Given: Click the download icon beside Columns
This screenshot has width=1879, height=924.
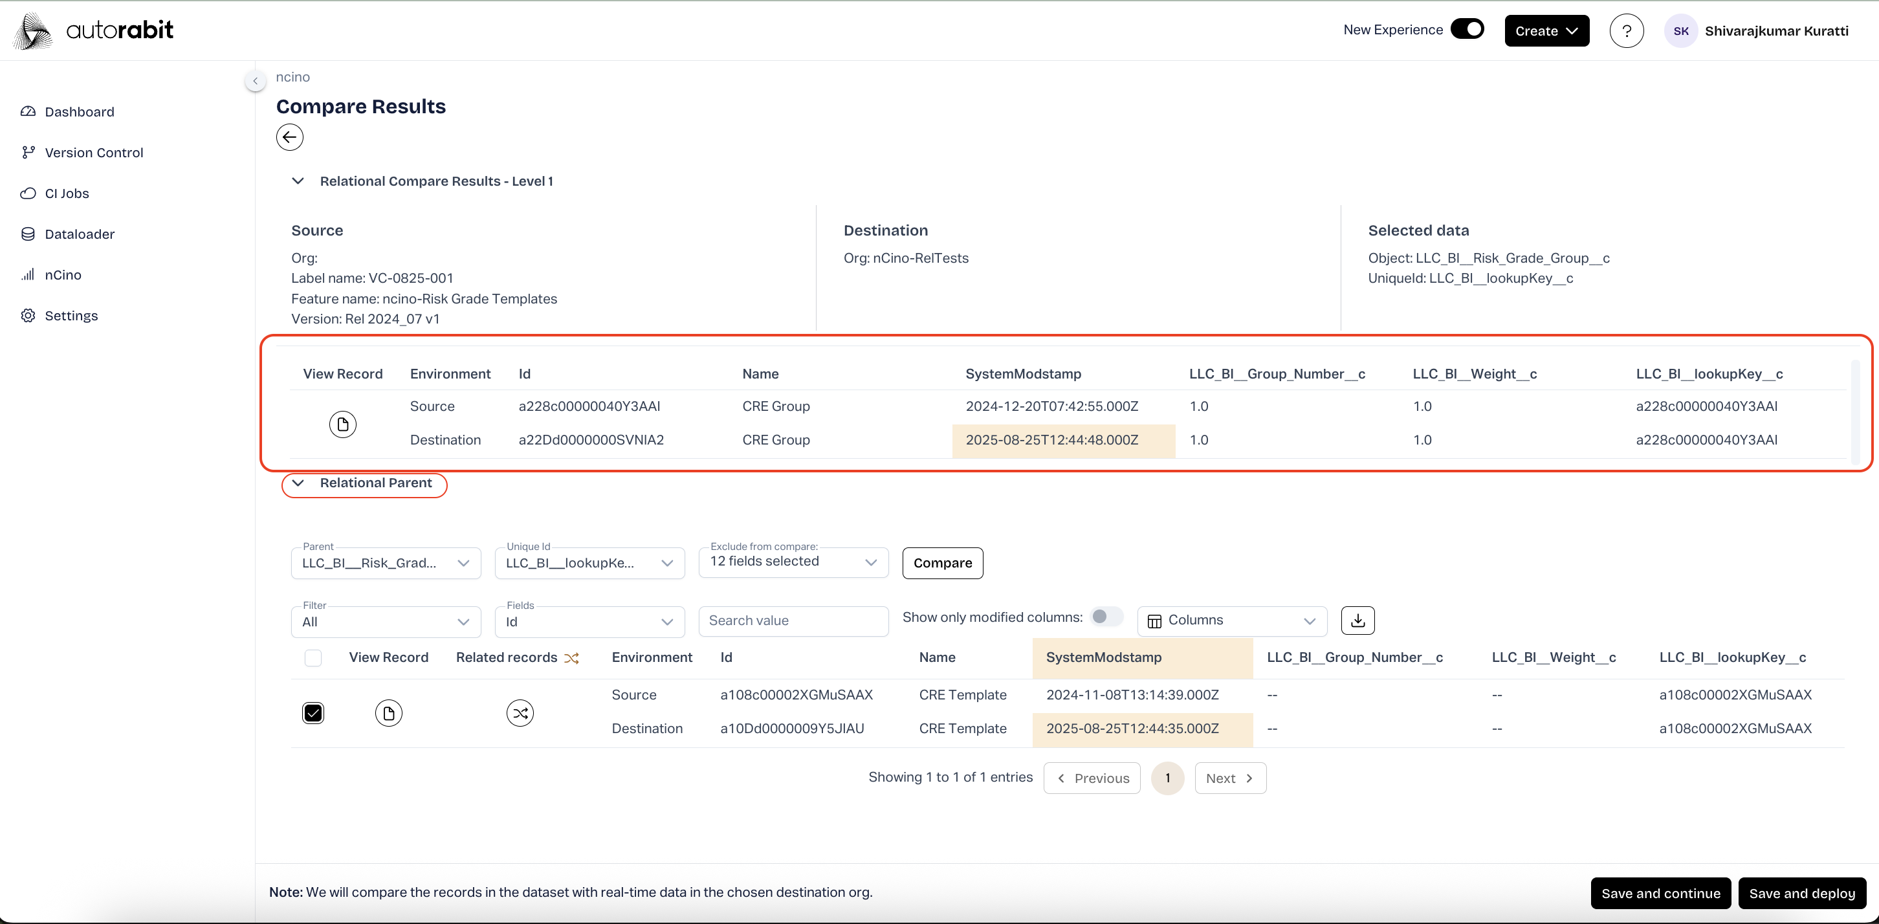Looking at the screenshot, I should (1357, 620).
